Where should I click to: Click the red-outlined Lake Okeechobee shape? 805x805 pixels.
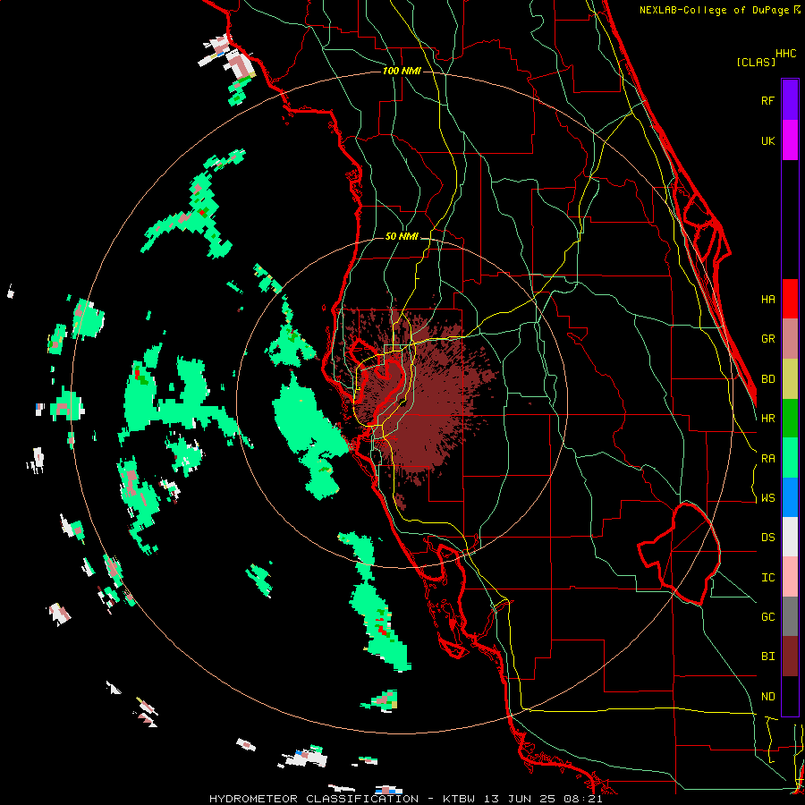[679, 554]
